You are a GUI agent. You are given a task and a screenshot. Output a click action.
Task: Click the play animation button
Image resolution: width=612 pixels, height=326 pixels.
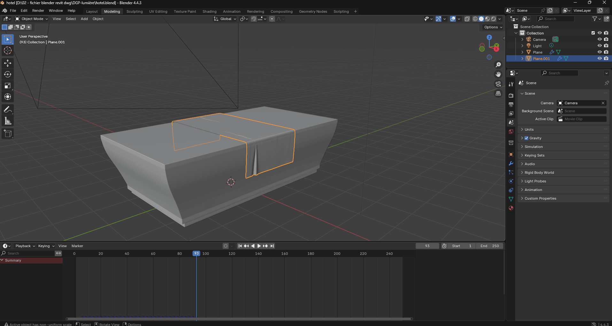259,246
